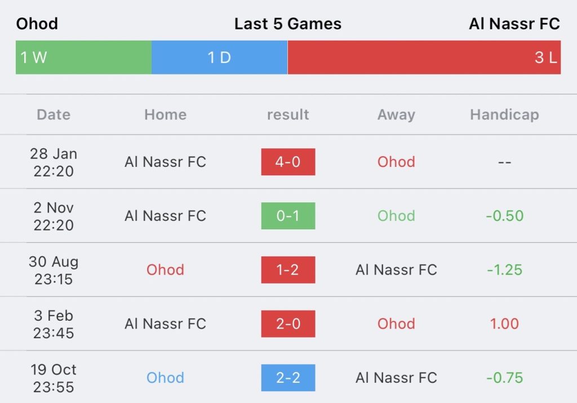Click Al Nassr FC in header
The height and width of the screenshot is (403, 577).
tap(514, 24)
